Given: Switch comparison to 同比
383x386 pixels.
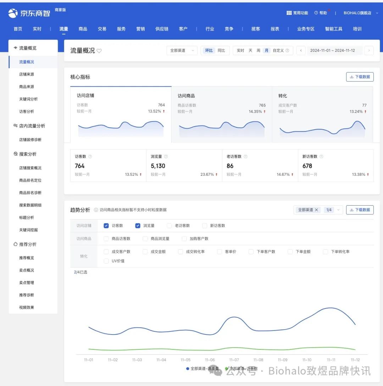Looking at the screenshot, I should tap(221, 50).
